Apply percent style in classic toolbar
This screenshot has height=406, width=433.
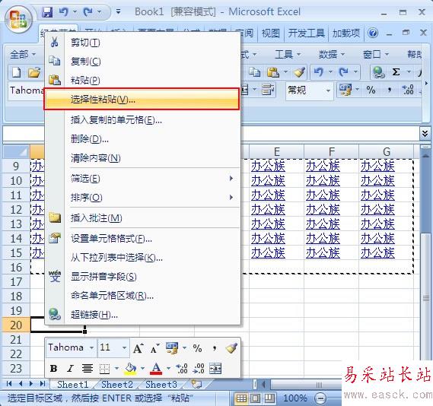tap(371, 90)
